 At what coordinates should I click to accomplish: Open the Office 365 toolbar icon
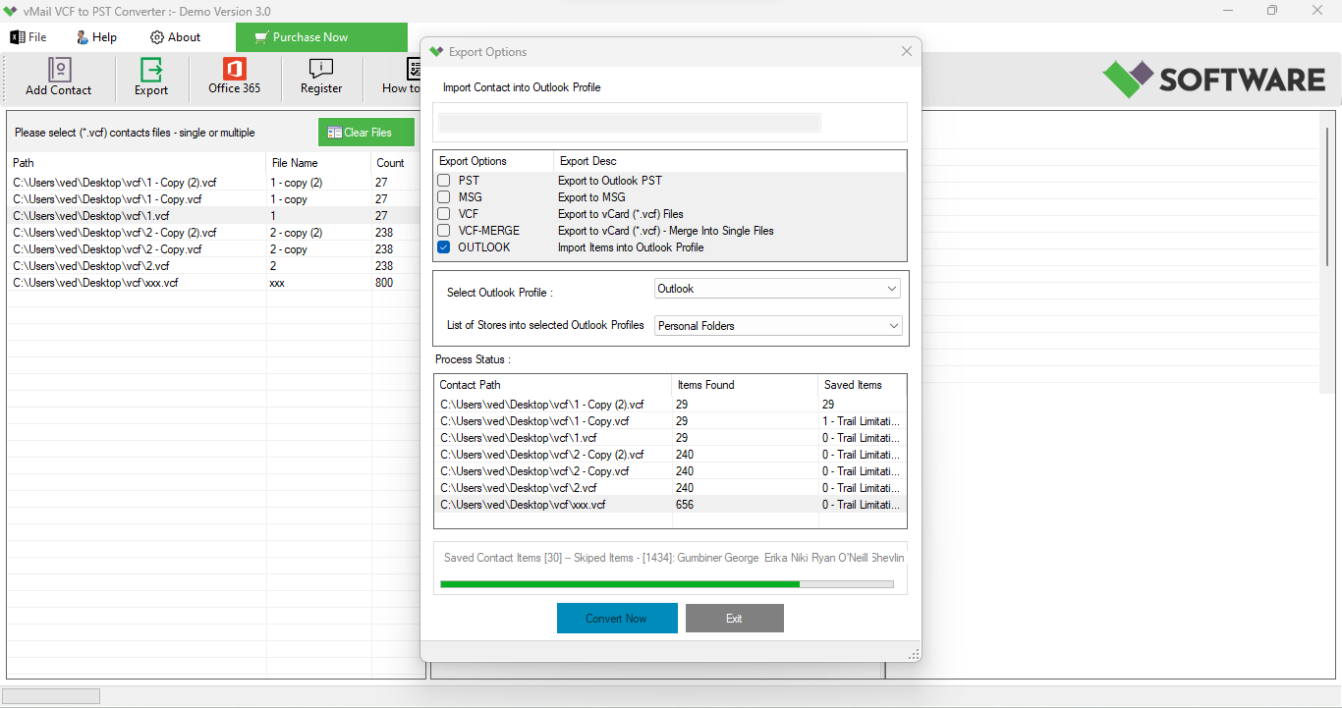(x=235, y=77)
